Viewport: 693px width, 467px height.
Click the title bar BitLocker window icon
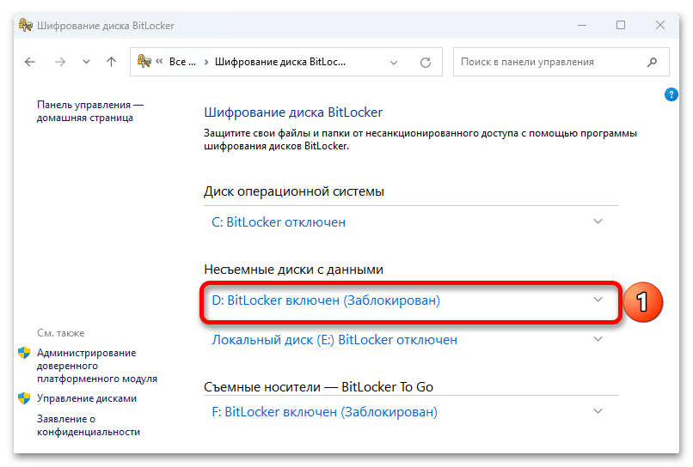[25, 25]
